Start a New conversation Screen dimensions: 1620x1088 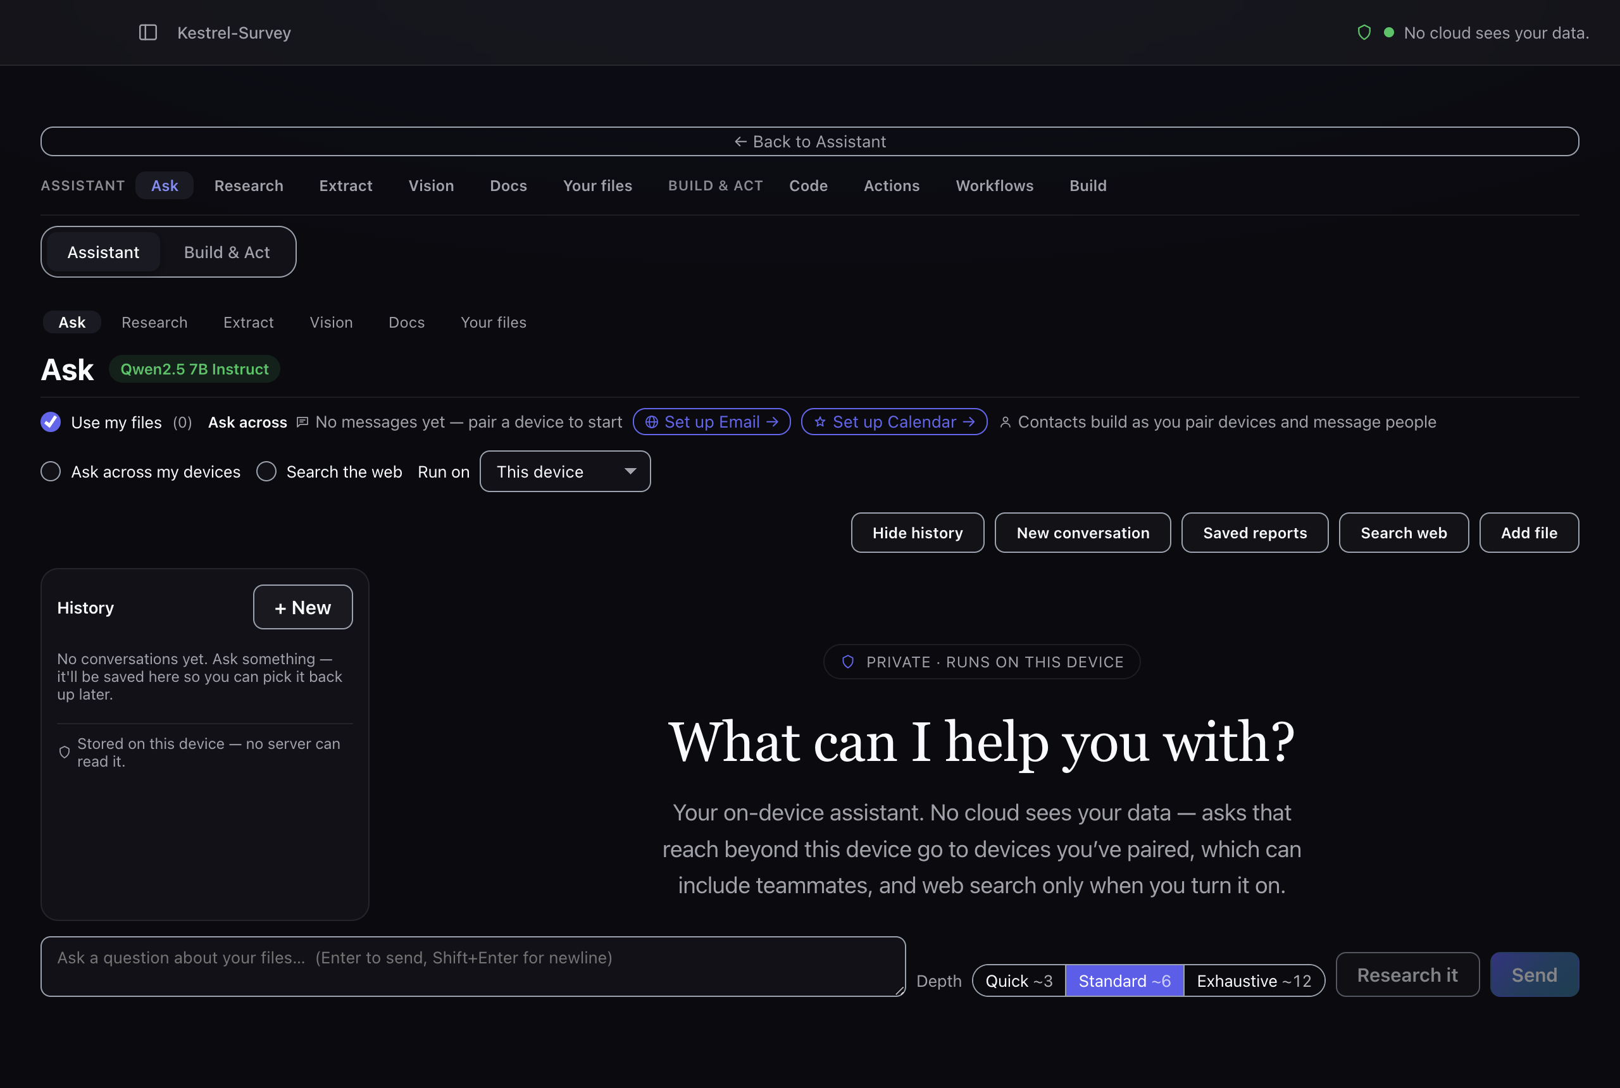[1083, 533]
